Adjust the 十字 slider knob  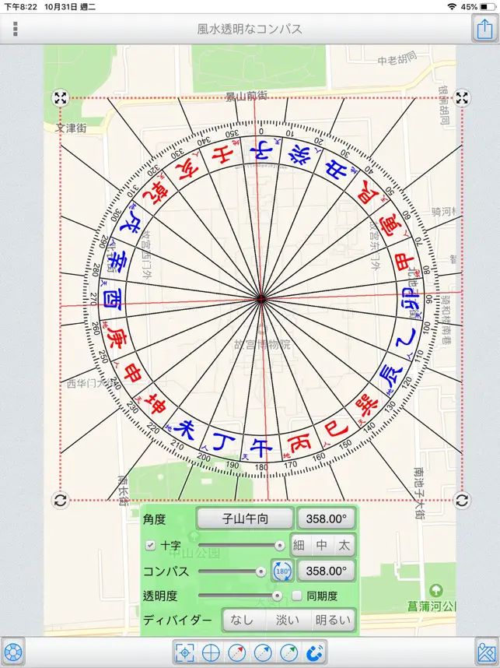pyautogui.click(x=280, y=545)
